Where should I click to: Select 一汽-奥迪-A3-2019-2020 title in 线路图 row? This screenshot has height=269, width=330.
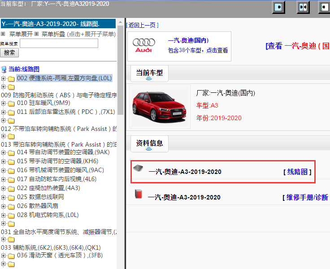(x=185, y=172)
